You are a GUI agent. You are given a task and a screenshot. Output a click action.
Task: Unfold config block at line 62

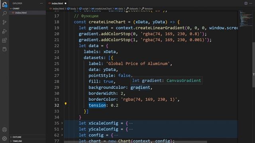tap(62, 135)
